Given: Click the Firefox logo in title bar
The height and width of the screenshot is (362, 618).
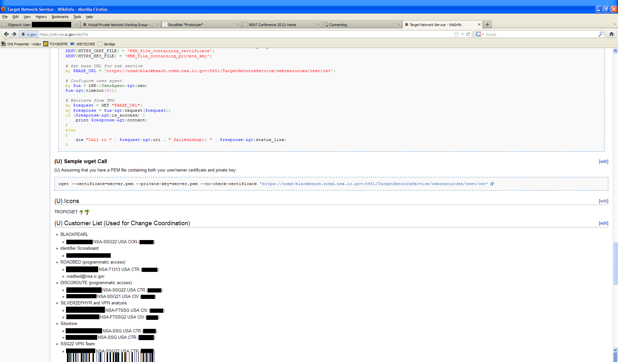Looking at the screenshot, I should point(3,9).
